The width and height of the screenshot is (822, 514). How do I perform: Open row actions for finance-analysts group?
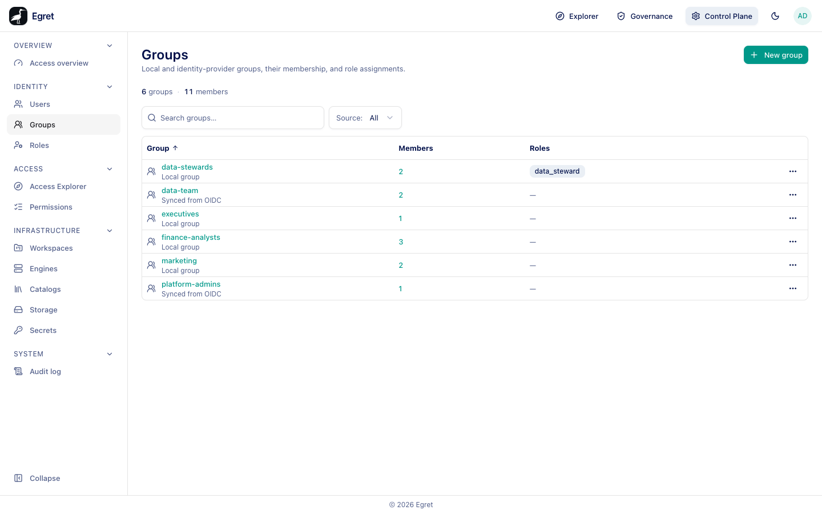793,242
